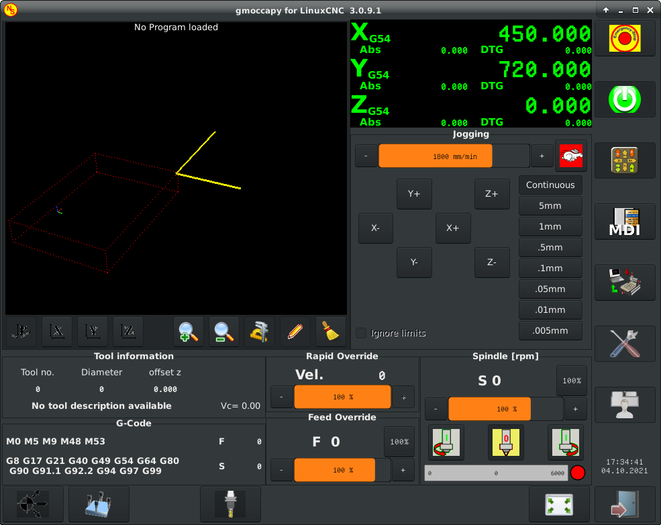The image size is (661, 525).
Task: Increase jogging velocity with plus button
Action: click(x=542, y=156)
